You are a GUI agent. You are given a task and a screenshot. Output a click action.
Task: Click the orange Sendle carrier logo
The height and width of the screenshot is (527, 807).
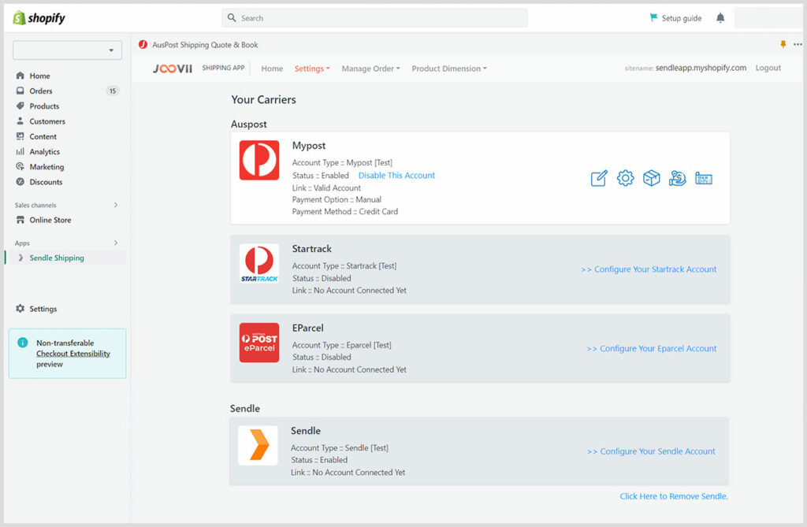pyautogui.click(x=258, y=445)
